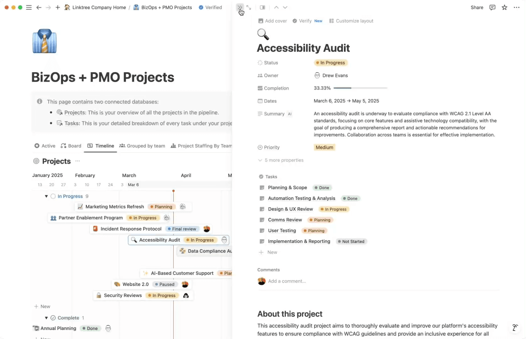Change Status from In Progress
This screenshot has height=339, width=526.
tap(330, 62)
